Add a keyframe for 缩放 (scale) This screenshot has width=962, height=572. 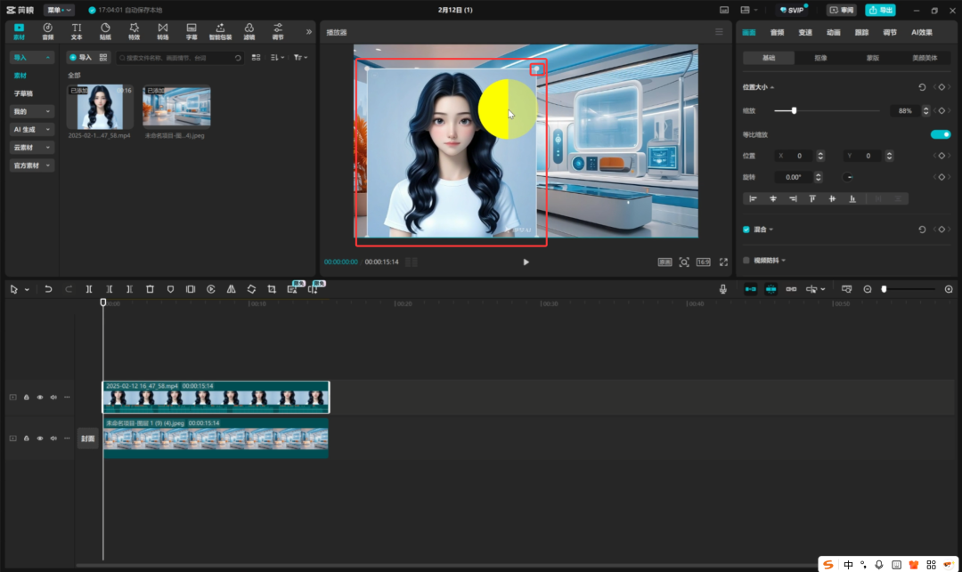[942, 111]
